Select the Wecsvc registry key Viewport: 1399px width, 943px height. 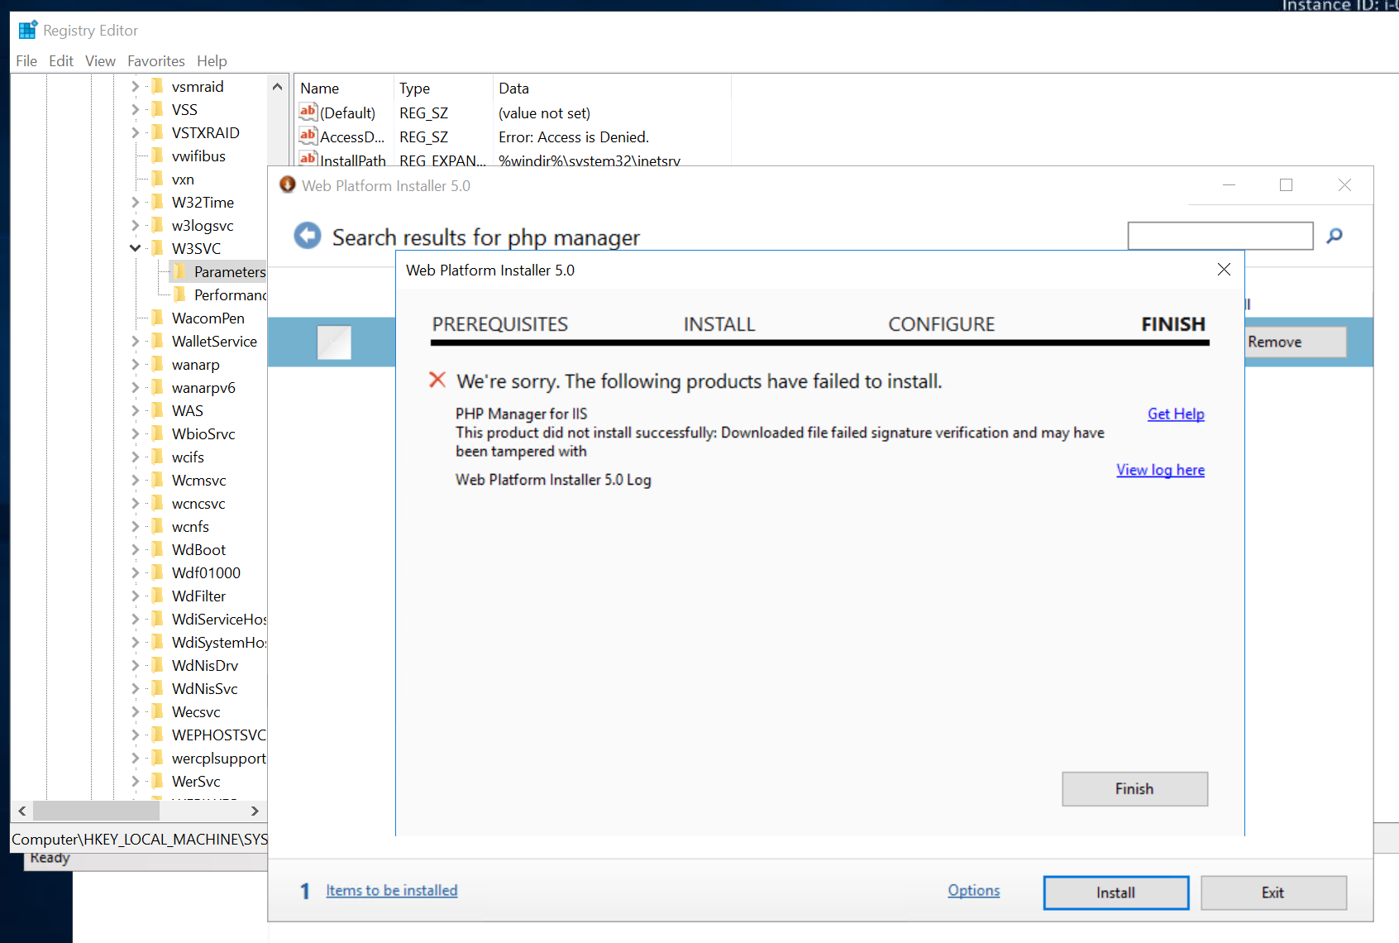196,711
